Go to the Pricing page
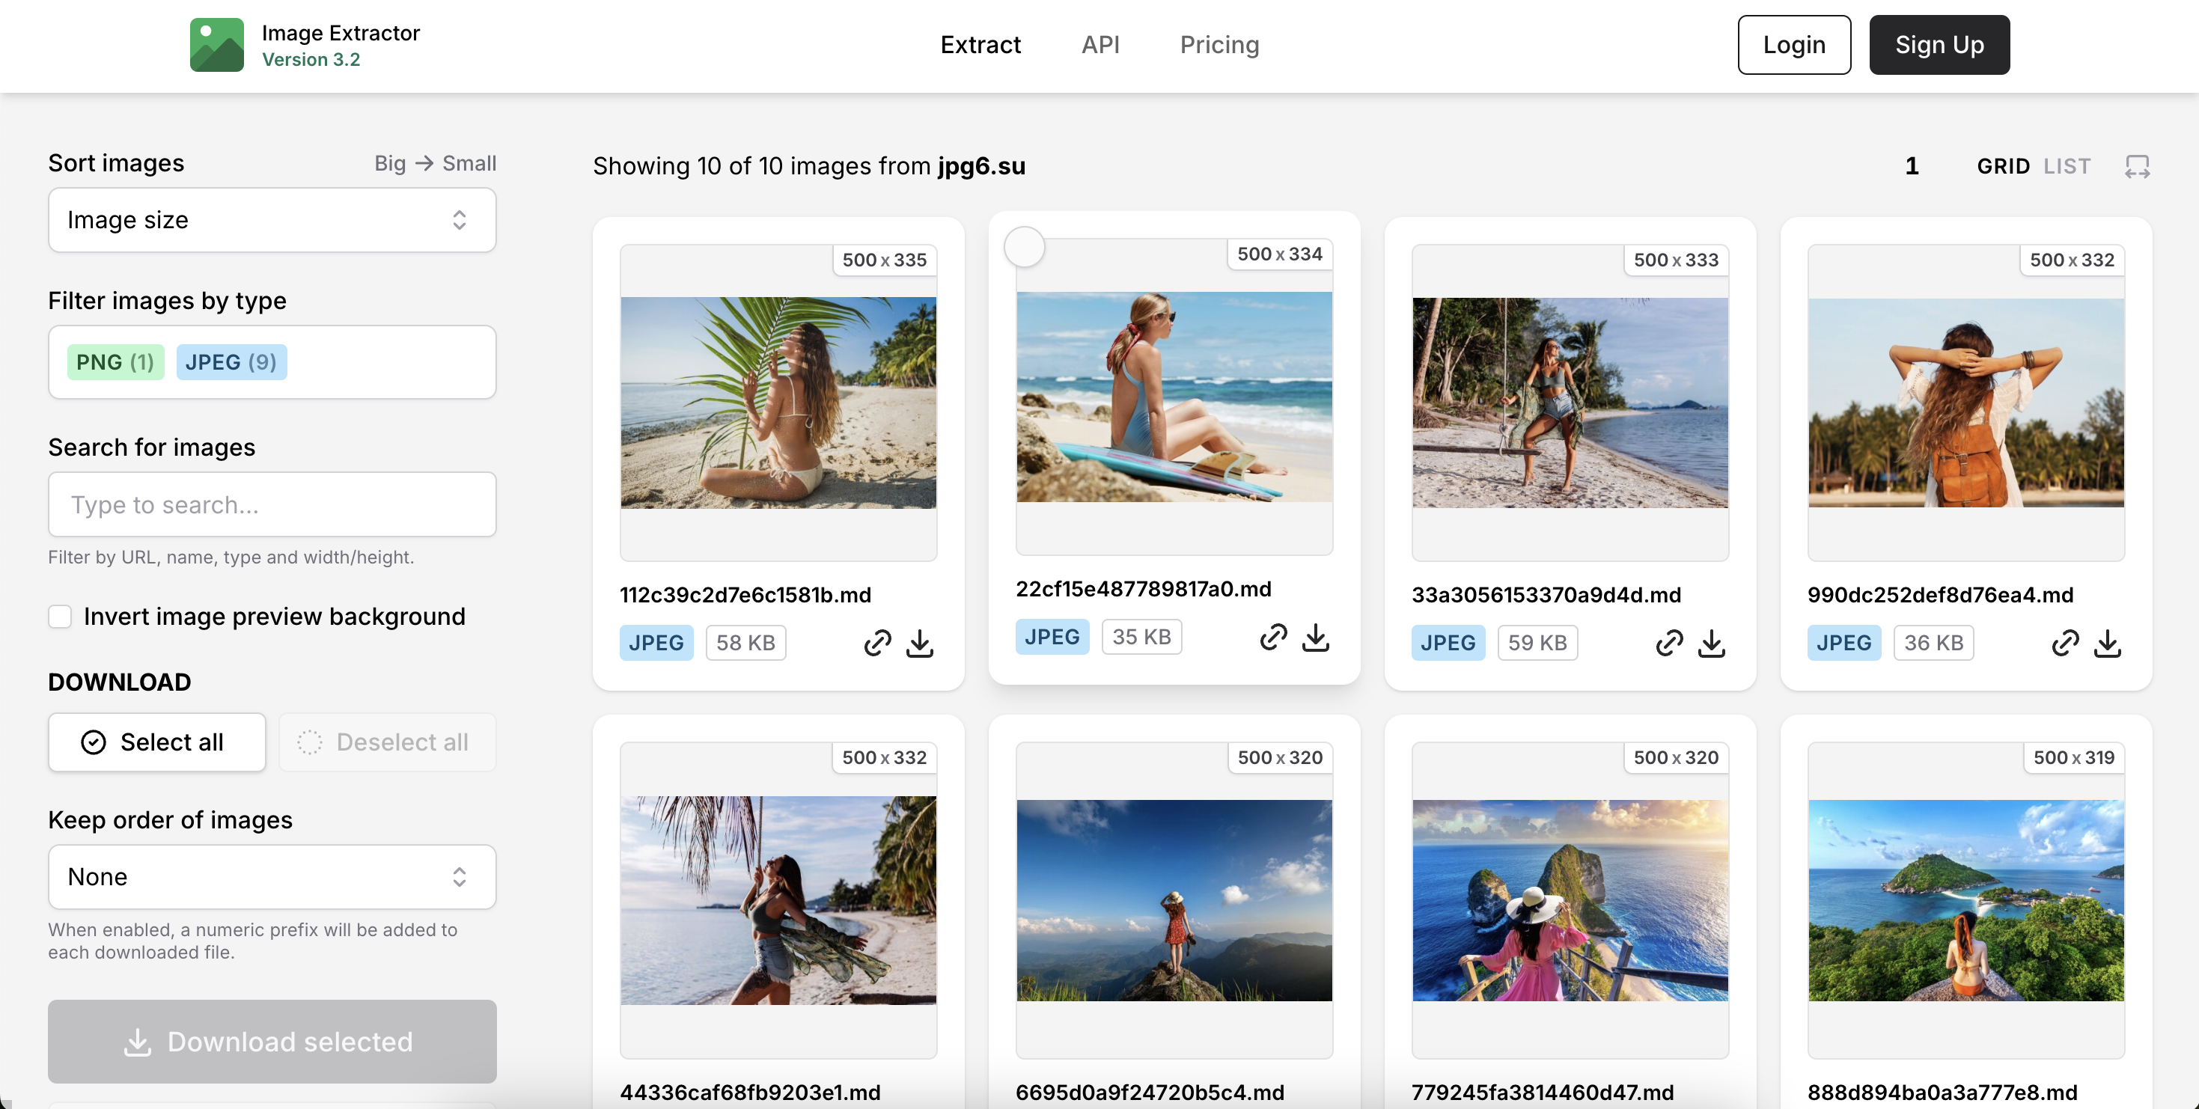The height and width of the screenshot is (1109, 2199). tap(1219, 44)
